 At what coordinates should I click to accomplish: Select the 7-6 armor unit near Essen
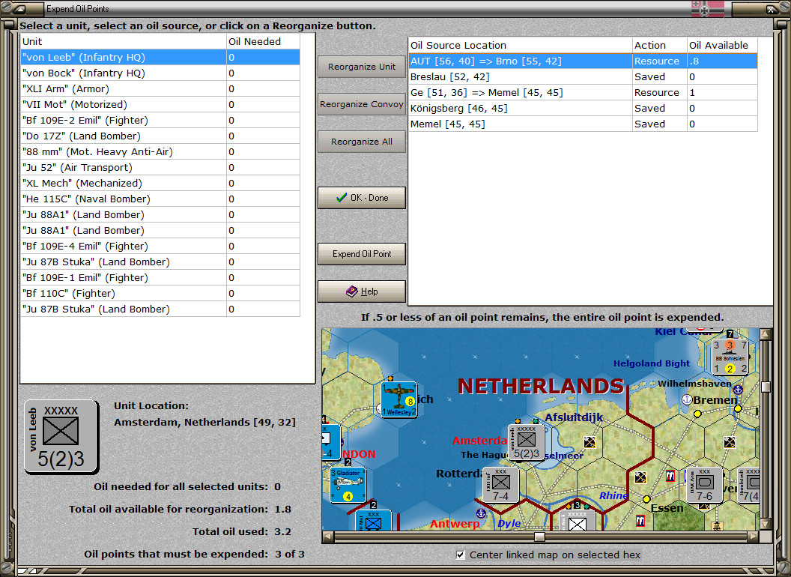[704, 485]
